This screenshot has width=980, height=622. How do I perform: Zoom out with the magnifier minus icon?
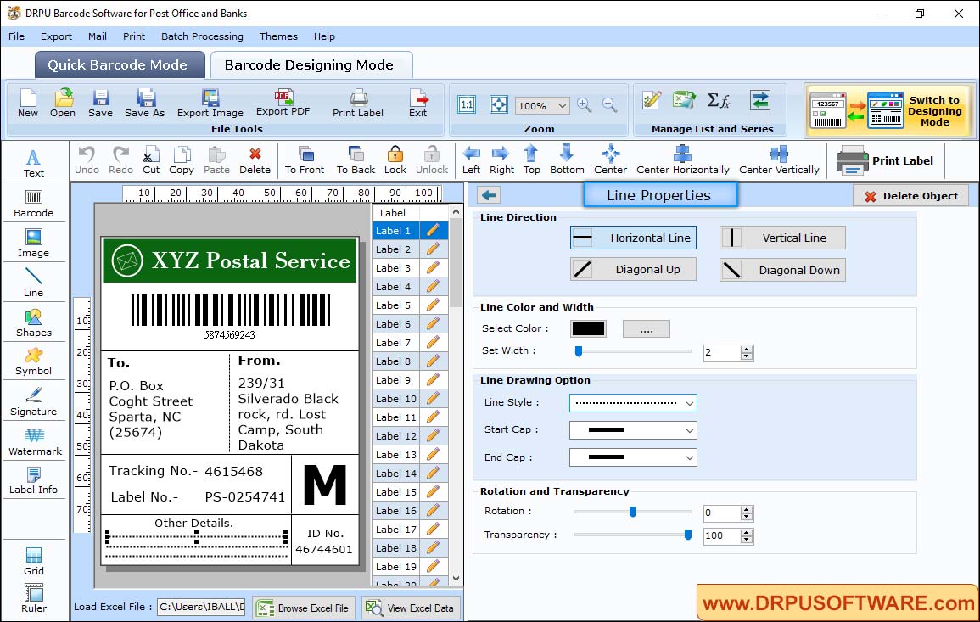(x=610, y=105)
